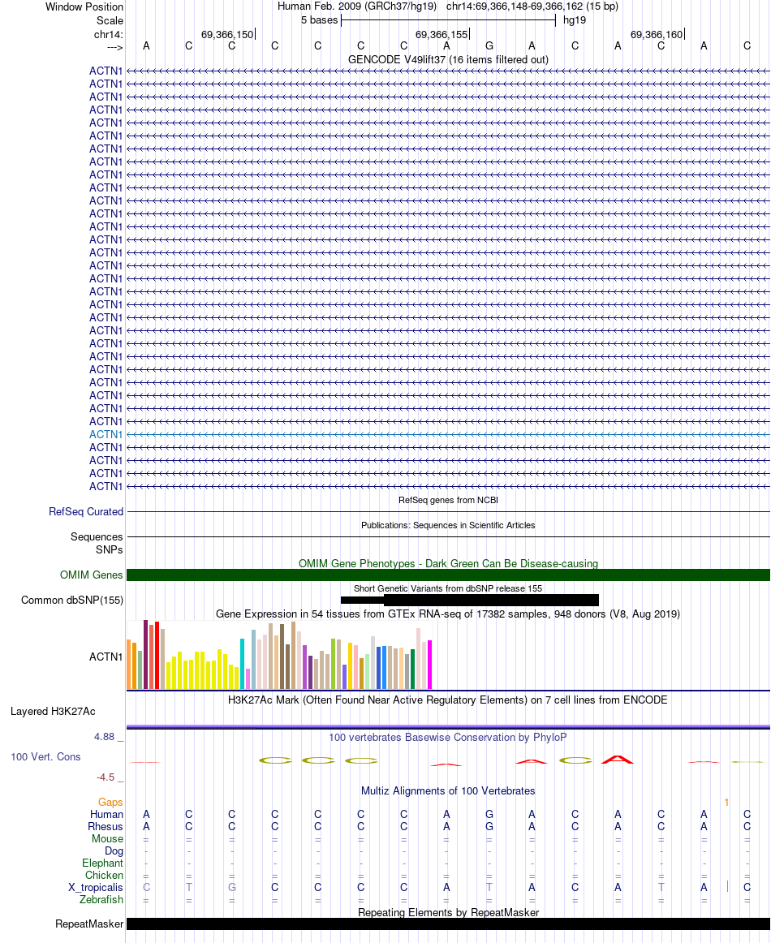Open 'Repeating Elements by RepeatMasker' title
Image resolution: width=771 pixels, height=943 pixels.
point(448,912)
